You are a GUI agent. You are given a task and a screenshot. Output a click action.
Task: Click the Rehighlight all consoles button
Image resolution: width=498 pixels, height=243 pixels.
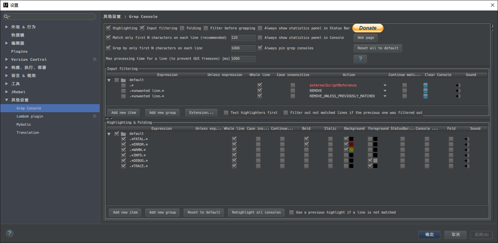tap(256, 212)
